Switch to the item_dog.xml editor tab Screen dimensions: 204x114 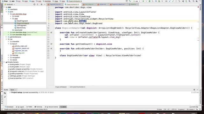coord(89,4)
